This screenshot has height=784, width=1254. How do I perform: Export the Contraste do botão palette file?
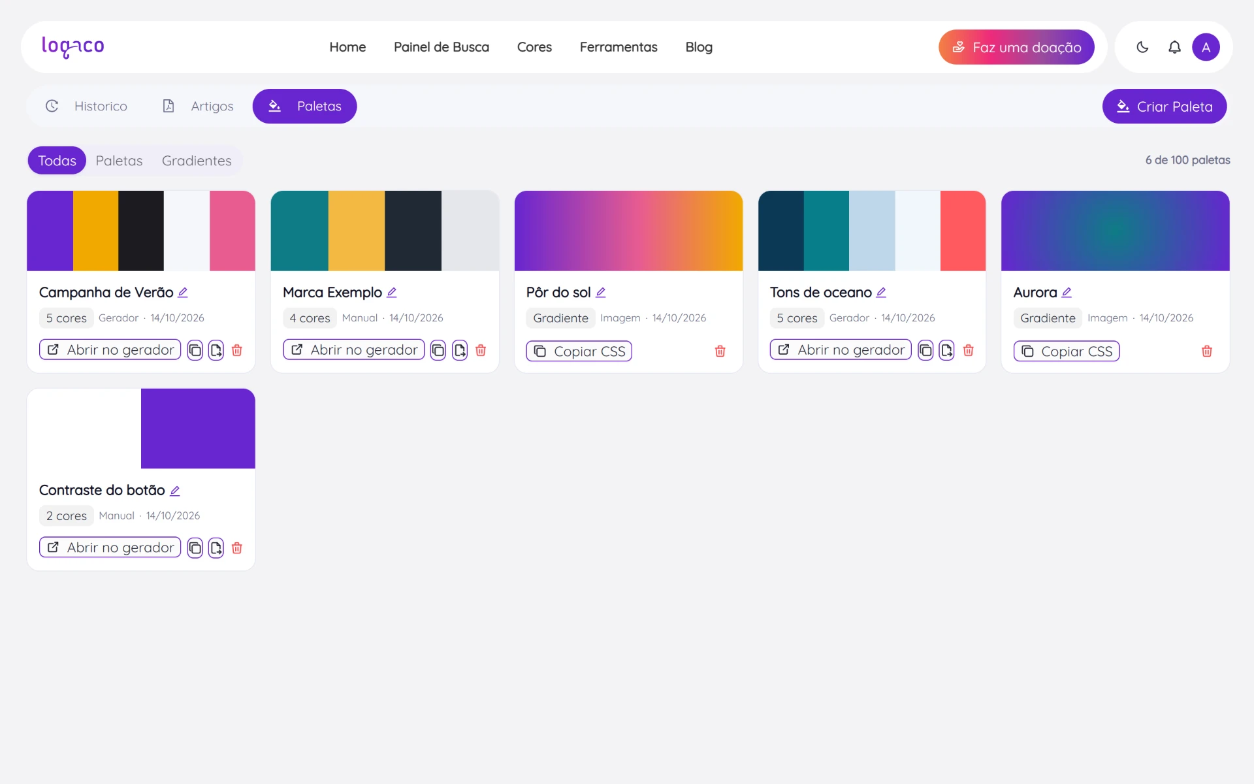[x=216, y=548]
